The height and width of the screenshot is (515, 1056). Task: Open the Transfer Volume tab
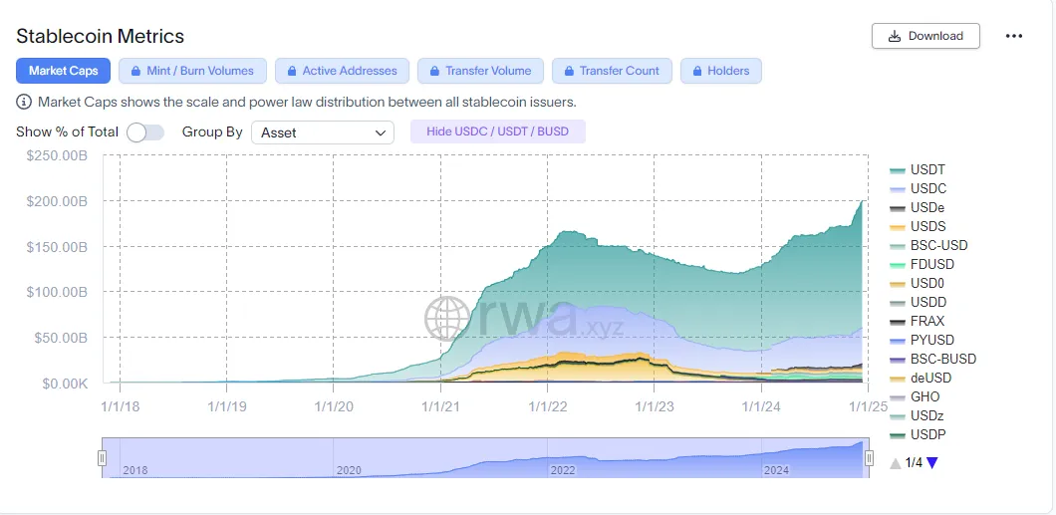pos(480,71)
